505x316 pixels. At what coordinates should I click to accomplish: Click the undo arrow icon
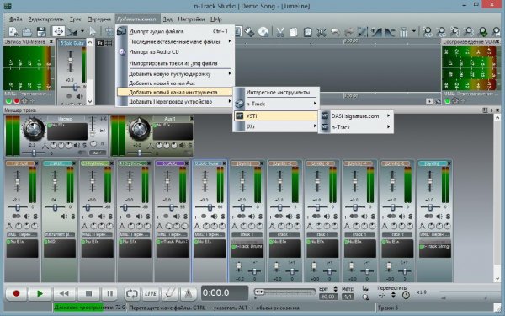[x=335, y=32]
